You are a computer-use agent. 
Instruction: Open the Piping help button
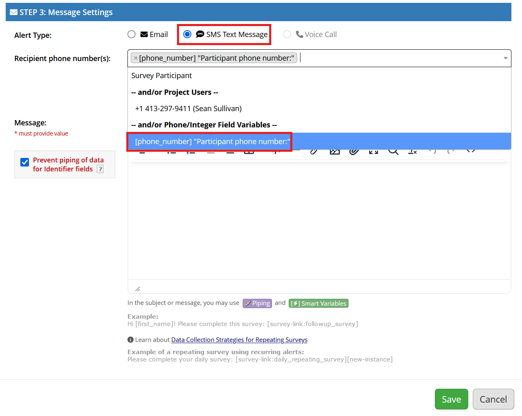257,303
